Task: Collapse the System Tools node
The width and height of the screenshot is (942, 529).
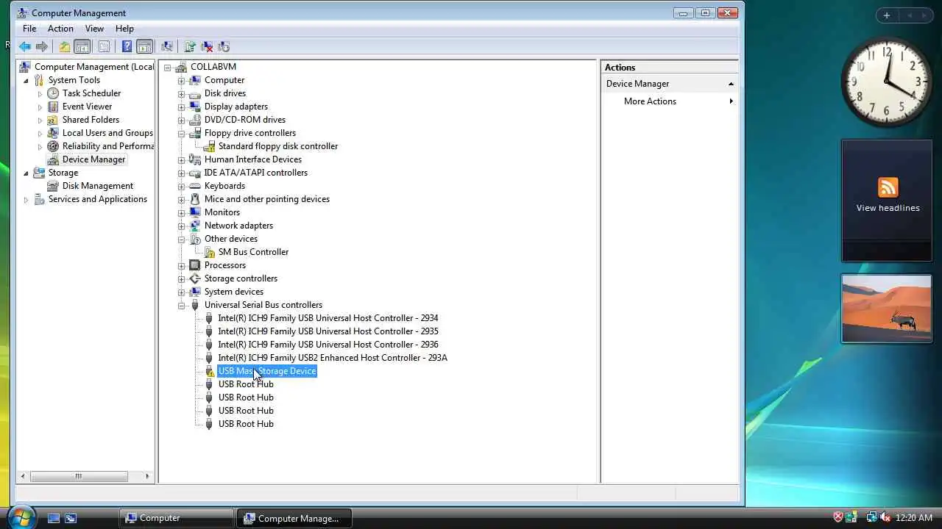Action: coord(26,80)
